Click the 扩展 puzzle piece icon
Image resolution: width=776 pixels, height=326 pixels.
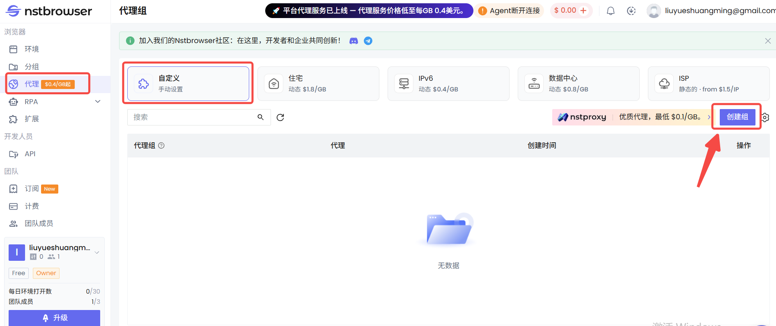coord(14,119)
